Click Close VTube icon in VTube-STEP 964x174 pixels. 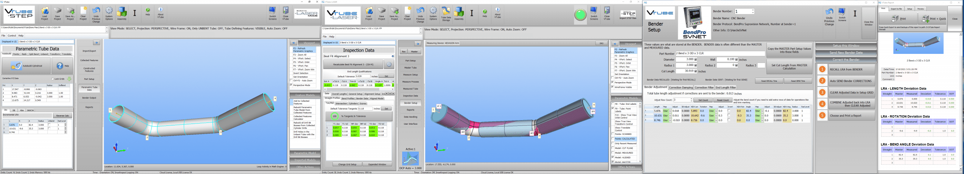(286, 14)
